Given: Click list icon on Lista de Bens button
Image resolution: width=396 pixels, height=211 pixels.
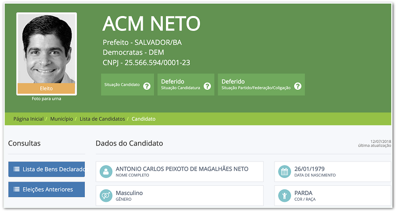Looking at the screenshot, I should [17, 169].
